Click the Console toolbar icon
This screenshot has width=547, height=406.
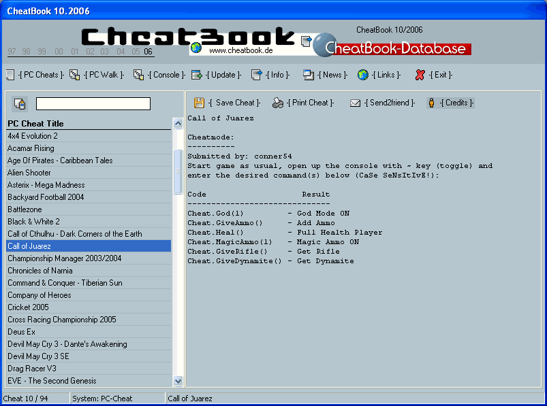(x=138, y=75)
